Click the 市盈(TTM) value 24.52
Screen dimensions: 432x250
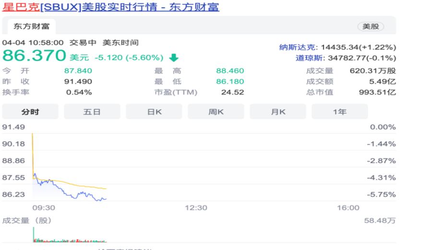click(x=232, y=92)
